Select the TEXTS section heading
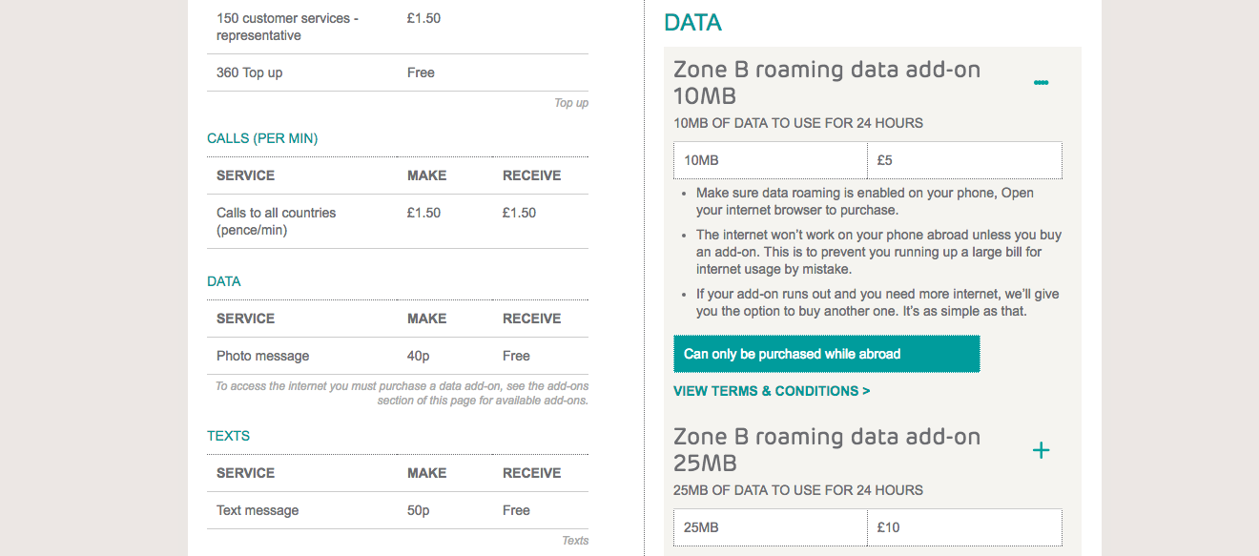The width and height of the screenshot is (1259, 556). (228, 435)
